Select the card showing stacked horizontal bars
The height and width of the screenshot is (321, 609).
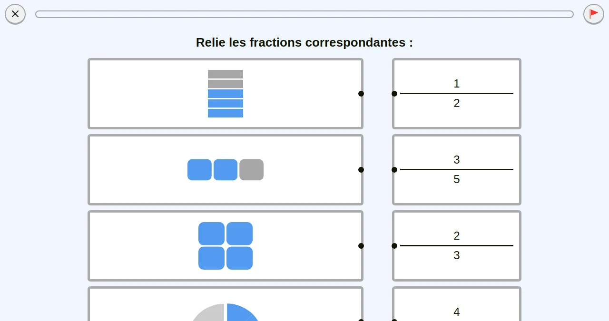[x=225, y=94]
